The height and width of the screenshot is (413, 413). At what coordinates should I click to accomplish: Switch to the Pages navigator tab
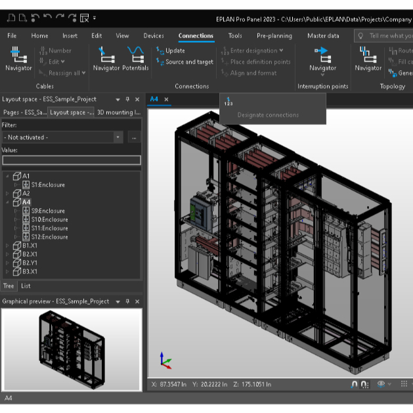coord(24,112)
